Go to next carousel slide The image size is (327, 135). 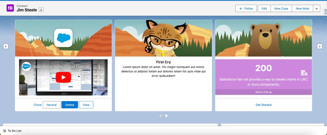pyautogui.click(x=320, y=46)
